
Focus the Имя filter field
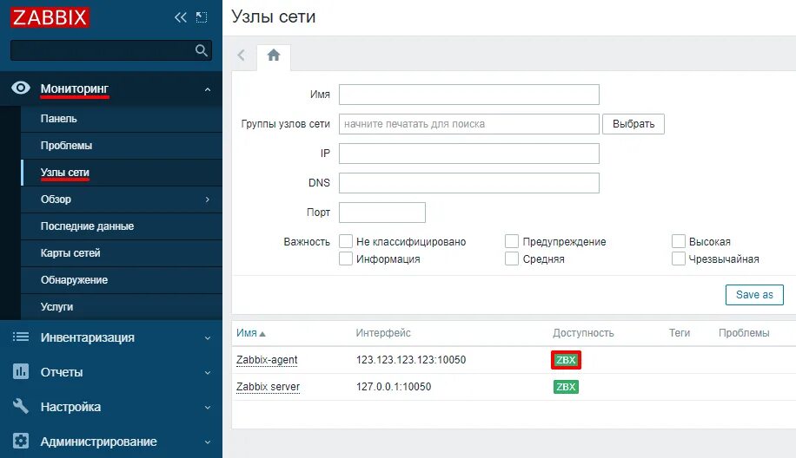point(469,95)
